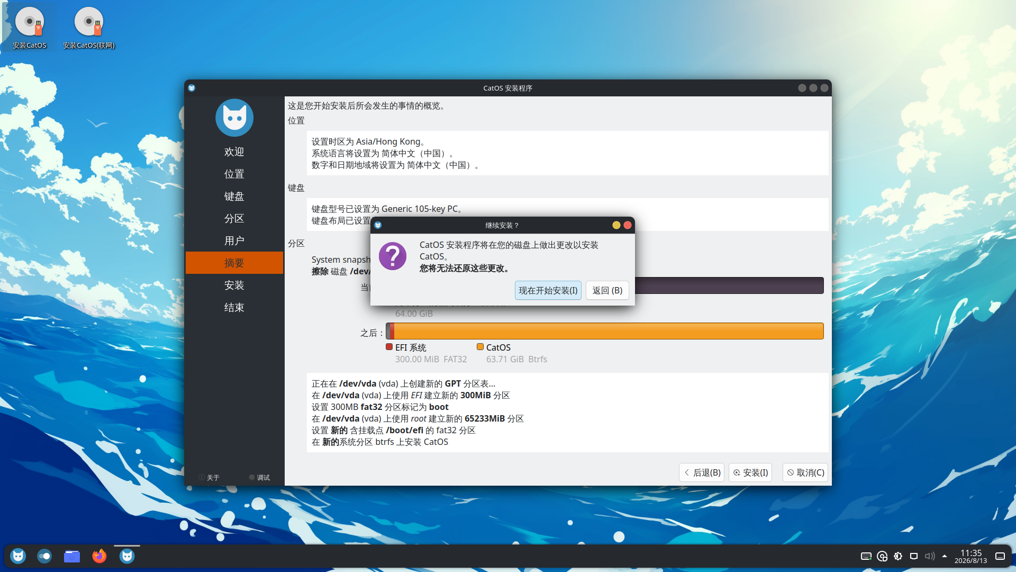
Task: Open the 关于 about link
Action: pyautogui.click(x=209, y=477)
